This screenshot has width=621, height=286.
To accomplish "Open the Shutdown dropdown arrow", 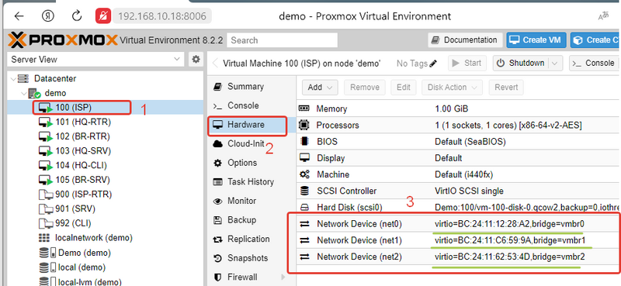I will 556,64.
